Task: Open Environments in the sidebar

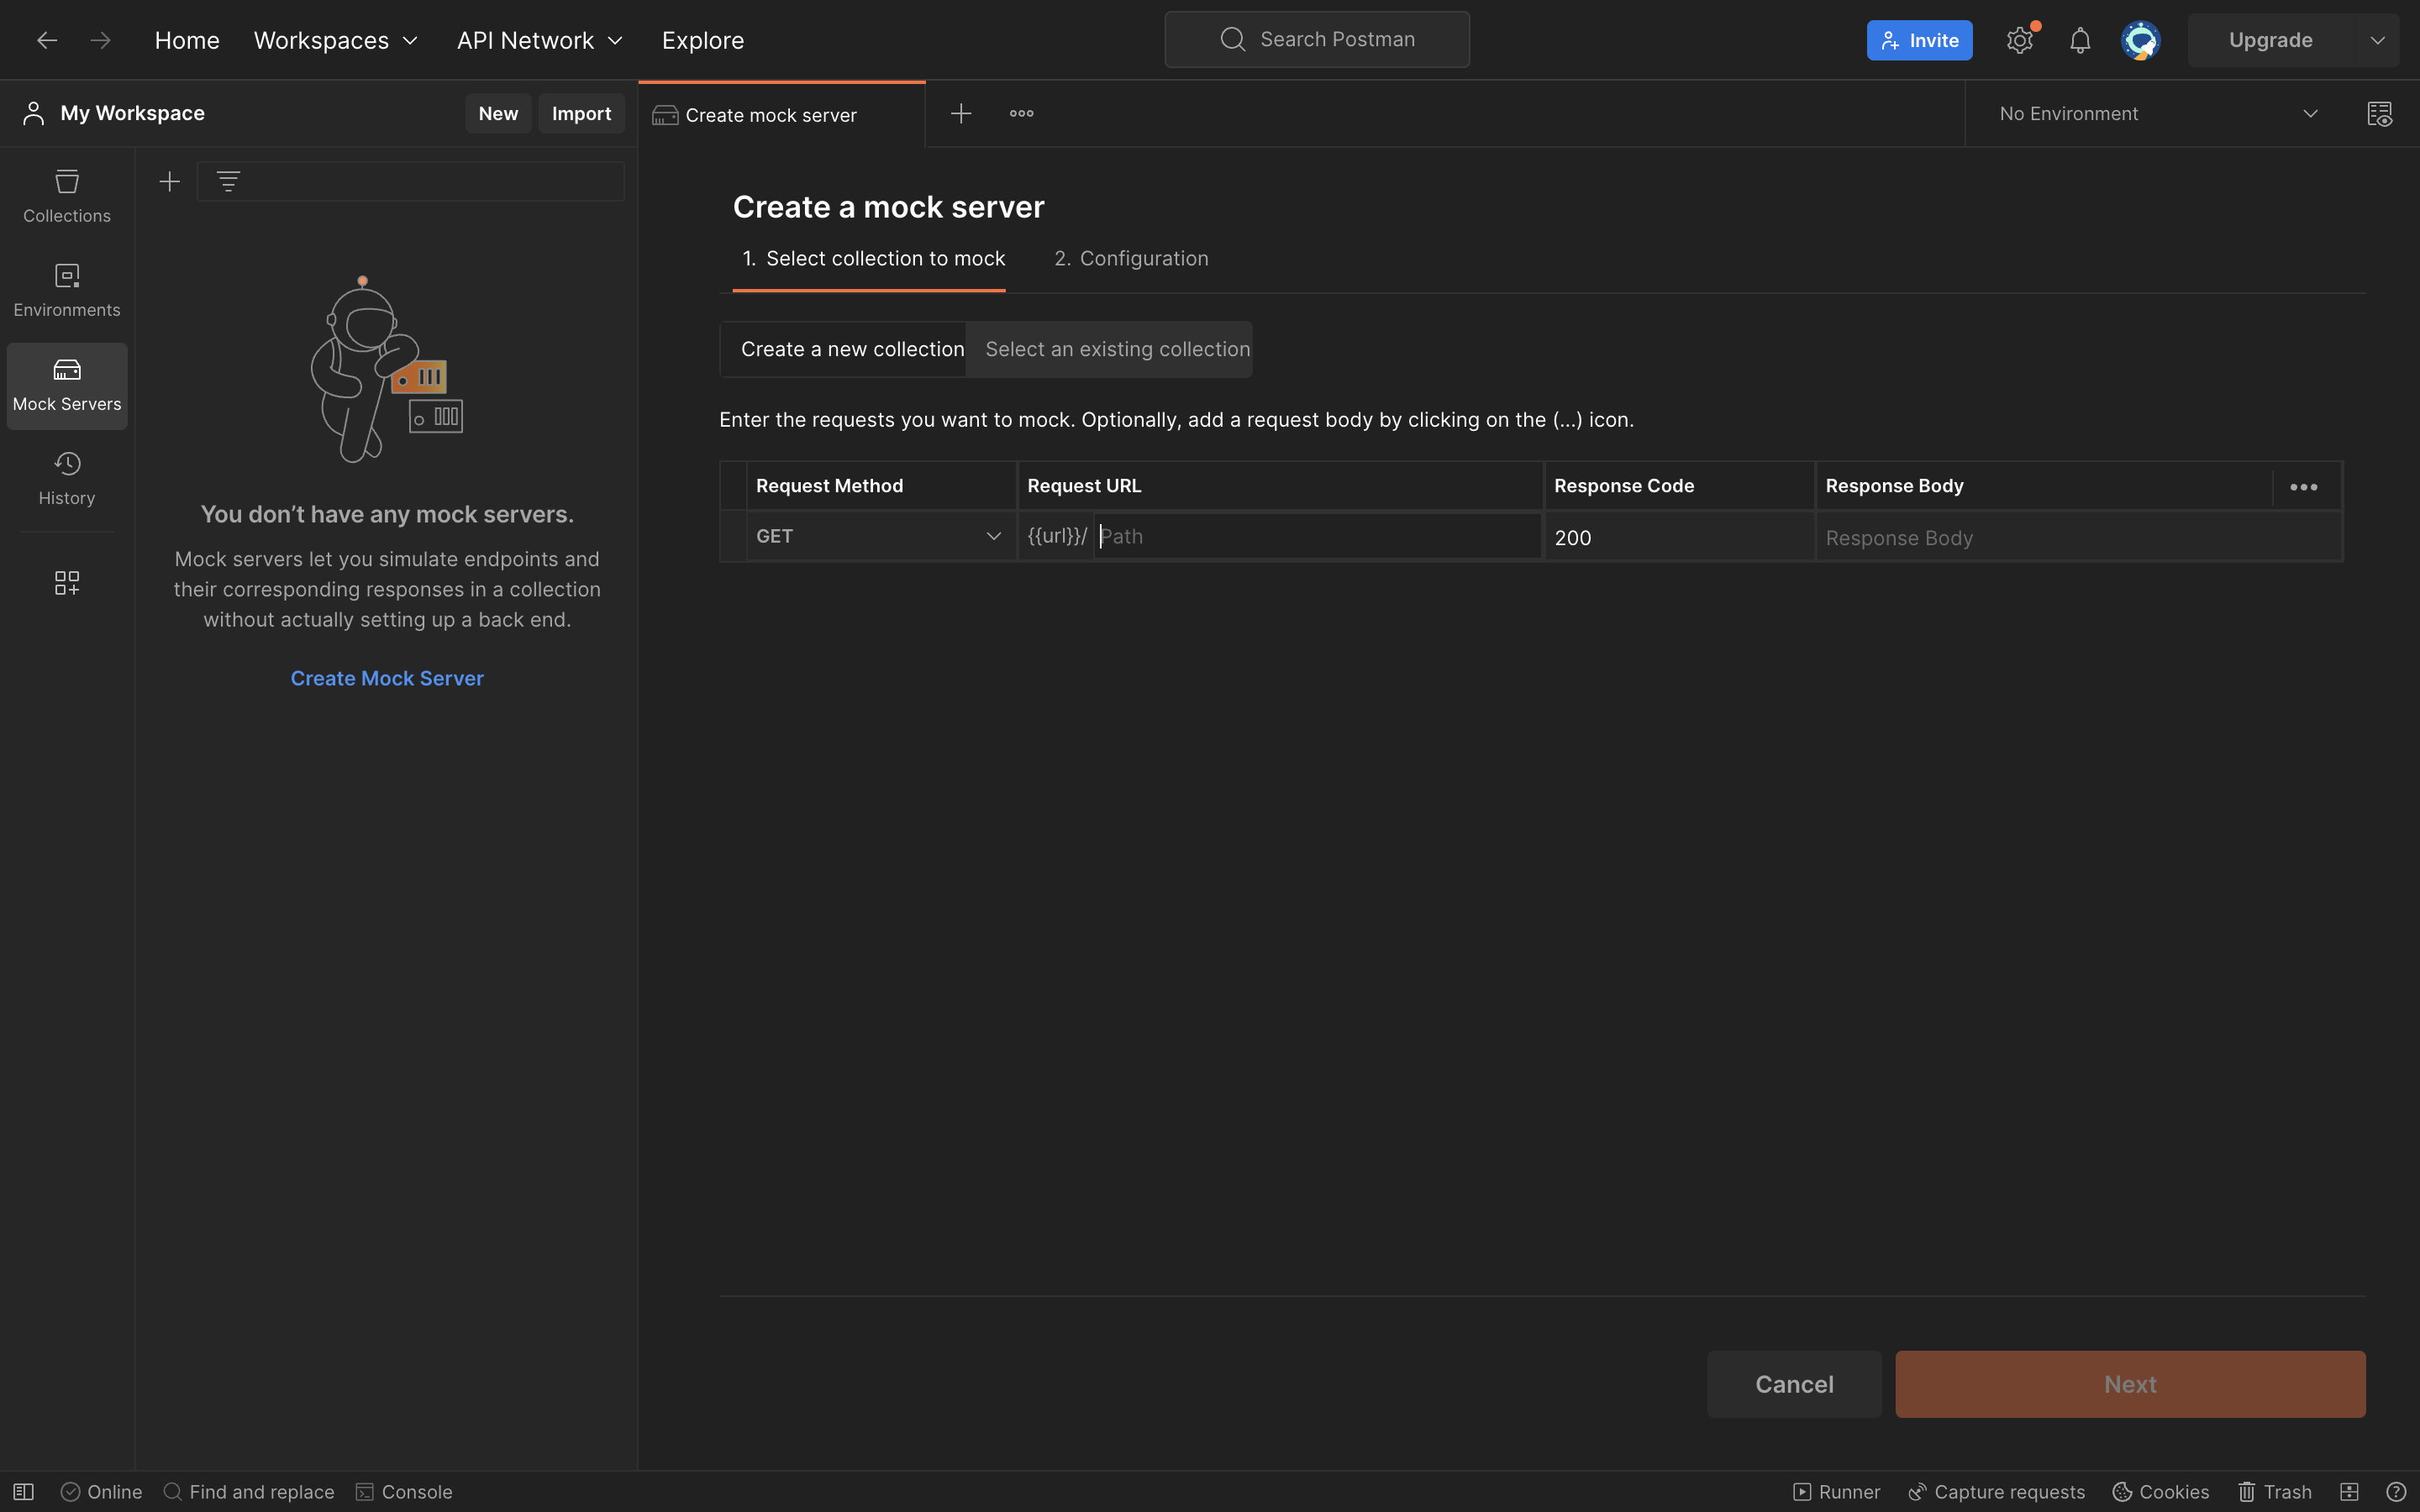Action: pyautogui.click(x=67, y=290)
